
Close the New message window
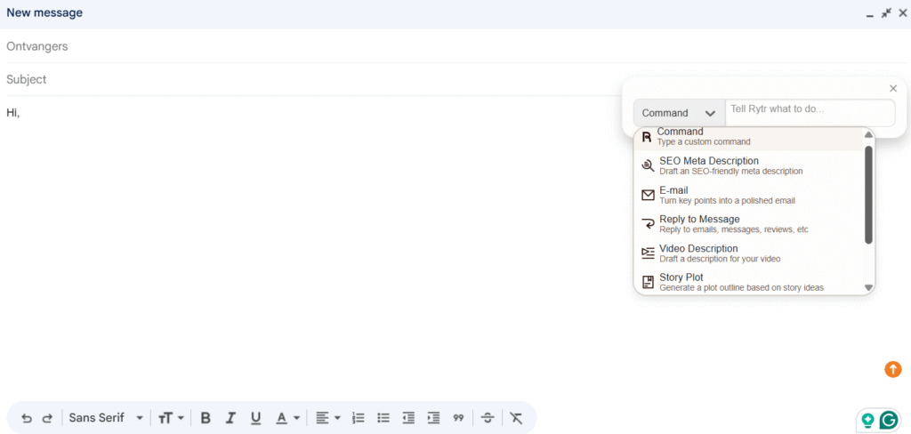[x=902, y=12]
